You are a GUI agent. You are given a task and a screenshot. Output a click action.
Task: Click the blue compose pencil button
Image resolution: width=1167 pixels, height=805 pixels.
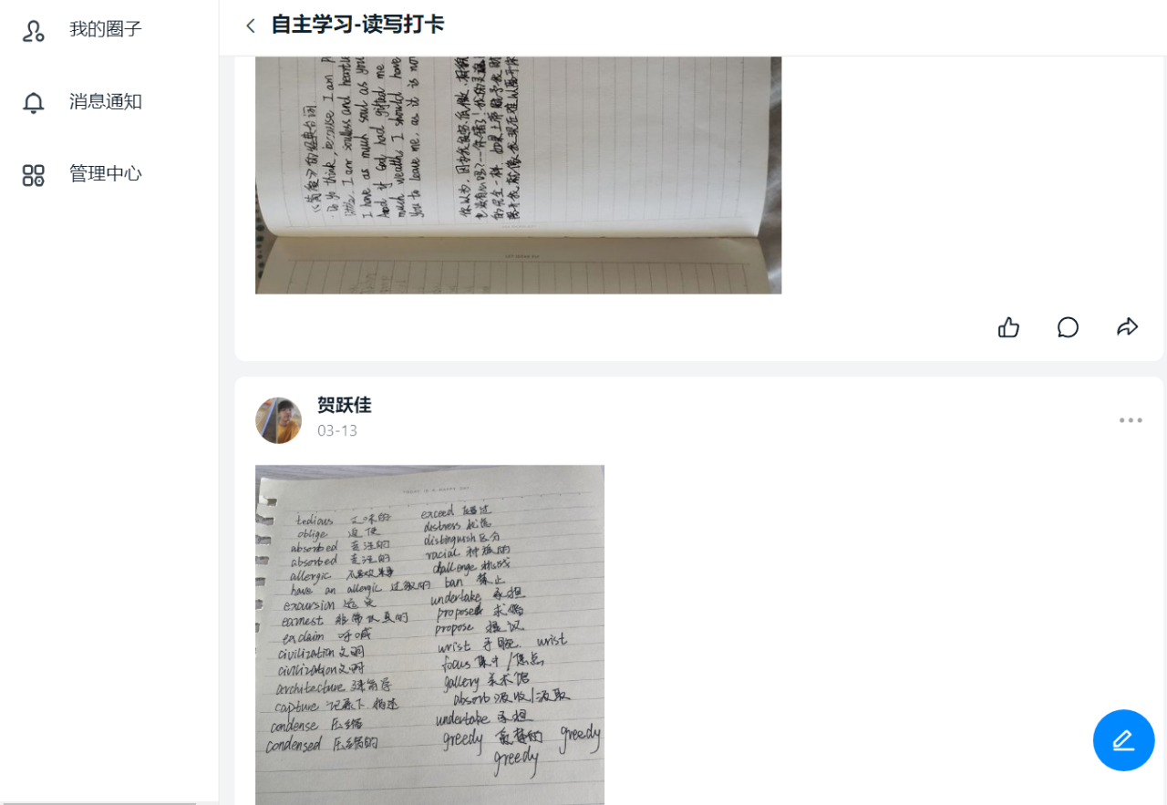(1123, 740)
